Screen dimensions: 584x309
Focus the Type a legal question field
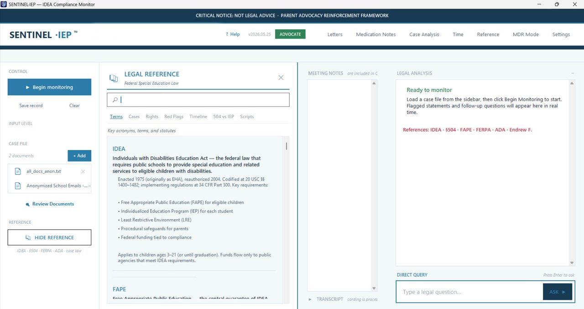coord(469,292)
